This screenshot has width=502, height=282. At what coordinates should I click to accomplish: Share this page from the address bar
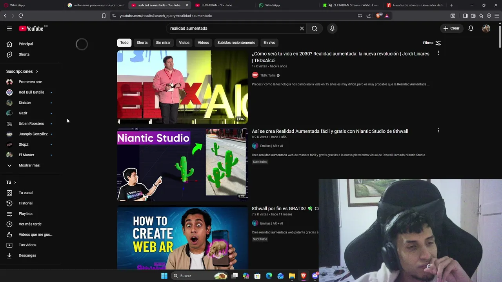point(369,16)
